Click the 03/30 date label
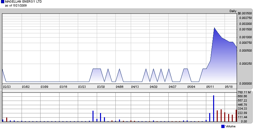Viewport: 254px width, 129px height. tap(101, 87)
